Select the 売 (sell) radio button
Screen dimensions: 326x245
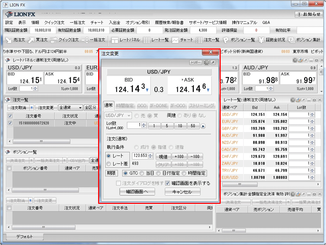tap(137, 115)
